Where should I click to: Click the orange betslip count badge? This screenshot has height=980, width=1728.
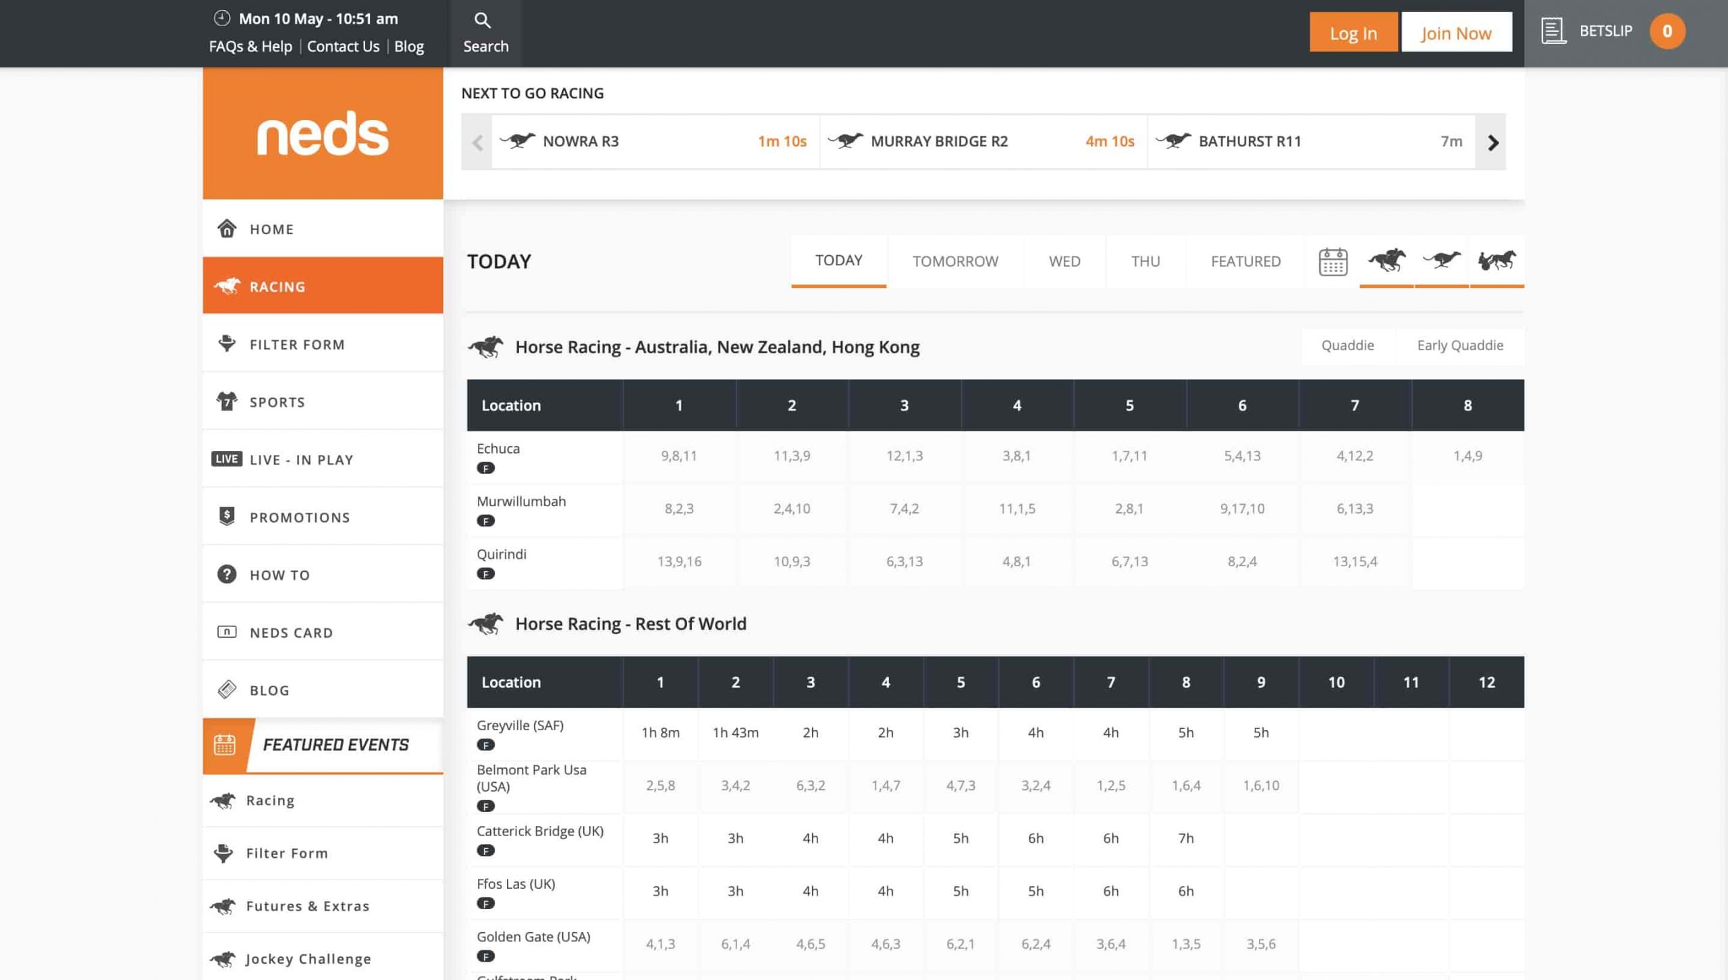pyautogui.click(x=1667, y=31)
